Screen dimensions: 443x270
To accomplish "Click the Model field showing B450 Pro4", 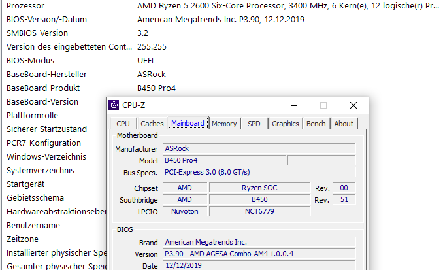I will [224, 160].
